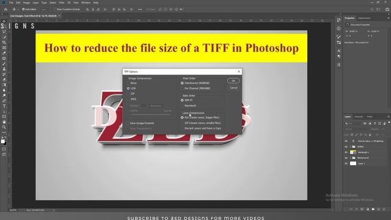Select the Eyedropper tool
The width and height of the screenshot is (391, 220).
(x=4, y=53)
